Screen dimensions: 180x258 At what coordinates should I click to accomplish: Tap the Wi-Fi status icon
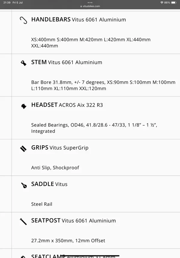(x=162, y=2)
